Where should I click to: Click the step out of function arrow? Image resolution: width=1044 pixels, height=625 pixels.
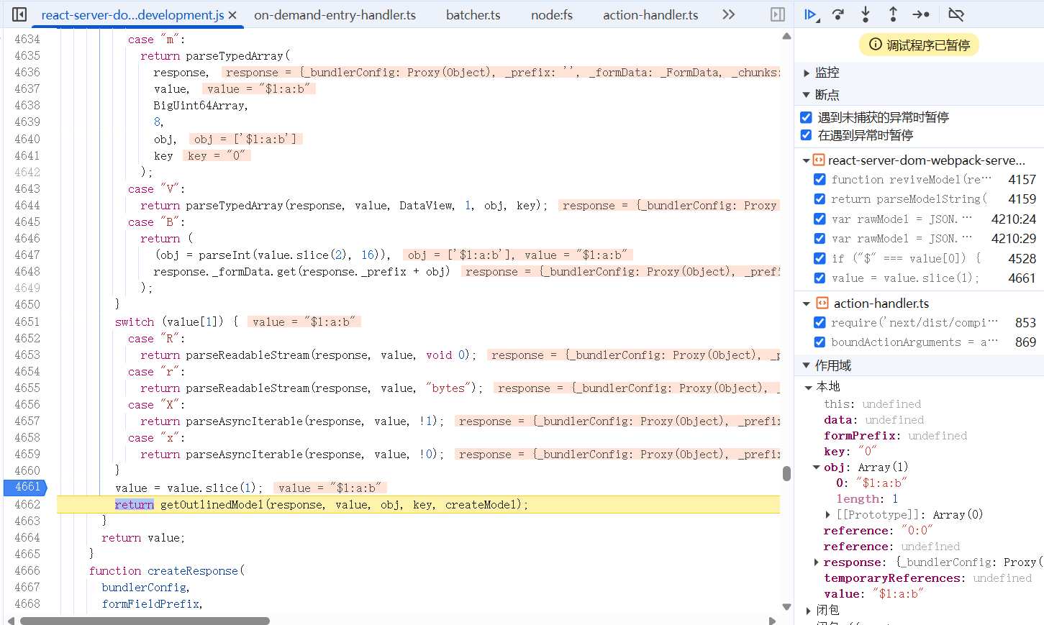coord(893,14)
